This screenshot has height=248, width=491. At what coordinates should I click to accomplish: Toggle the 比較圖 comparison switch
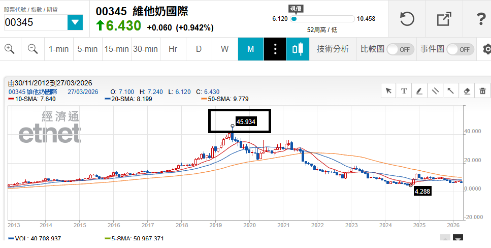point(401,49)
